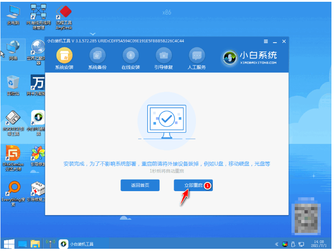The image size is (335, 251).
Task: Open the Windows Start menu
Action: [x=8, y=243]
